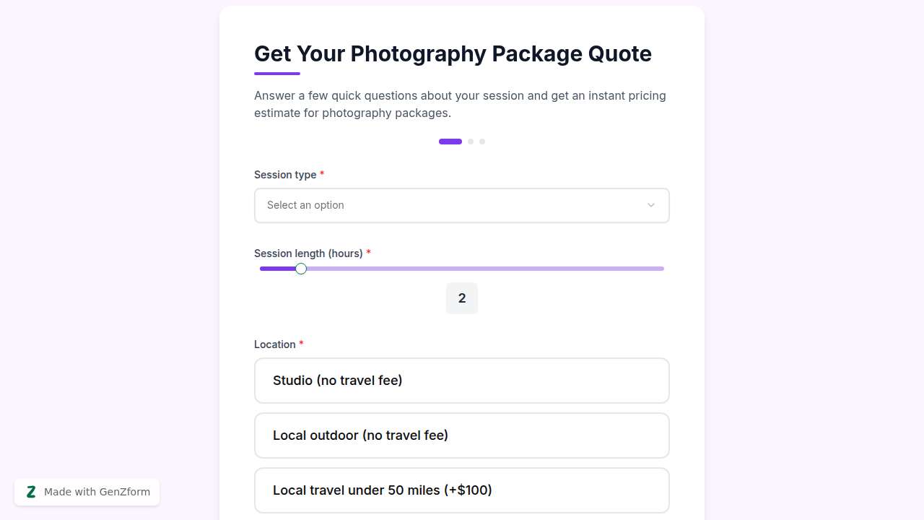Jump to the second progress step dot
This screenshot has height=520, width=924.
tap(471, 142)
